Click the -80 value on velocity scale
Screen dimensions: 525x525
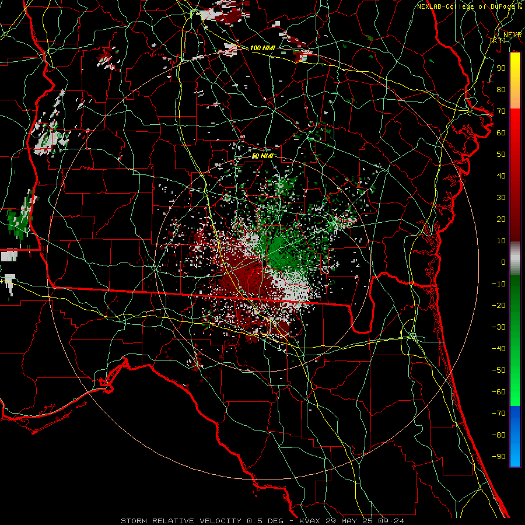click(499, 435)
